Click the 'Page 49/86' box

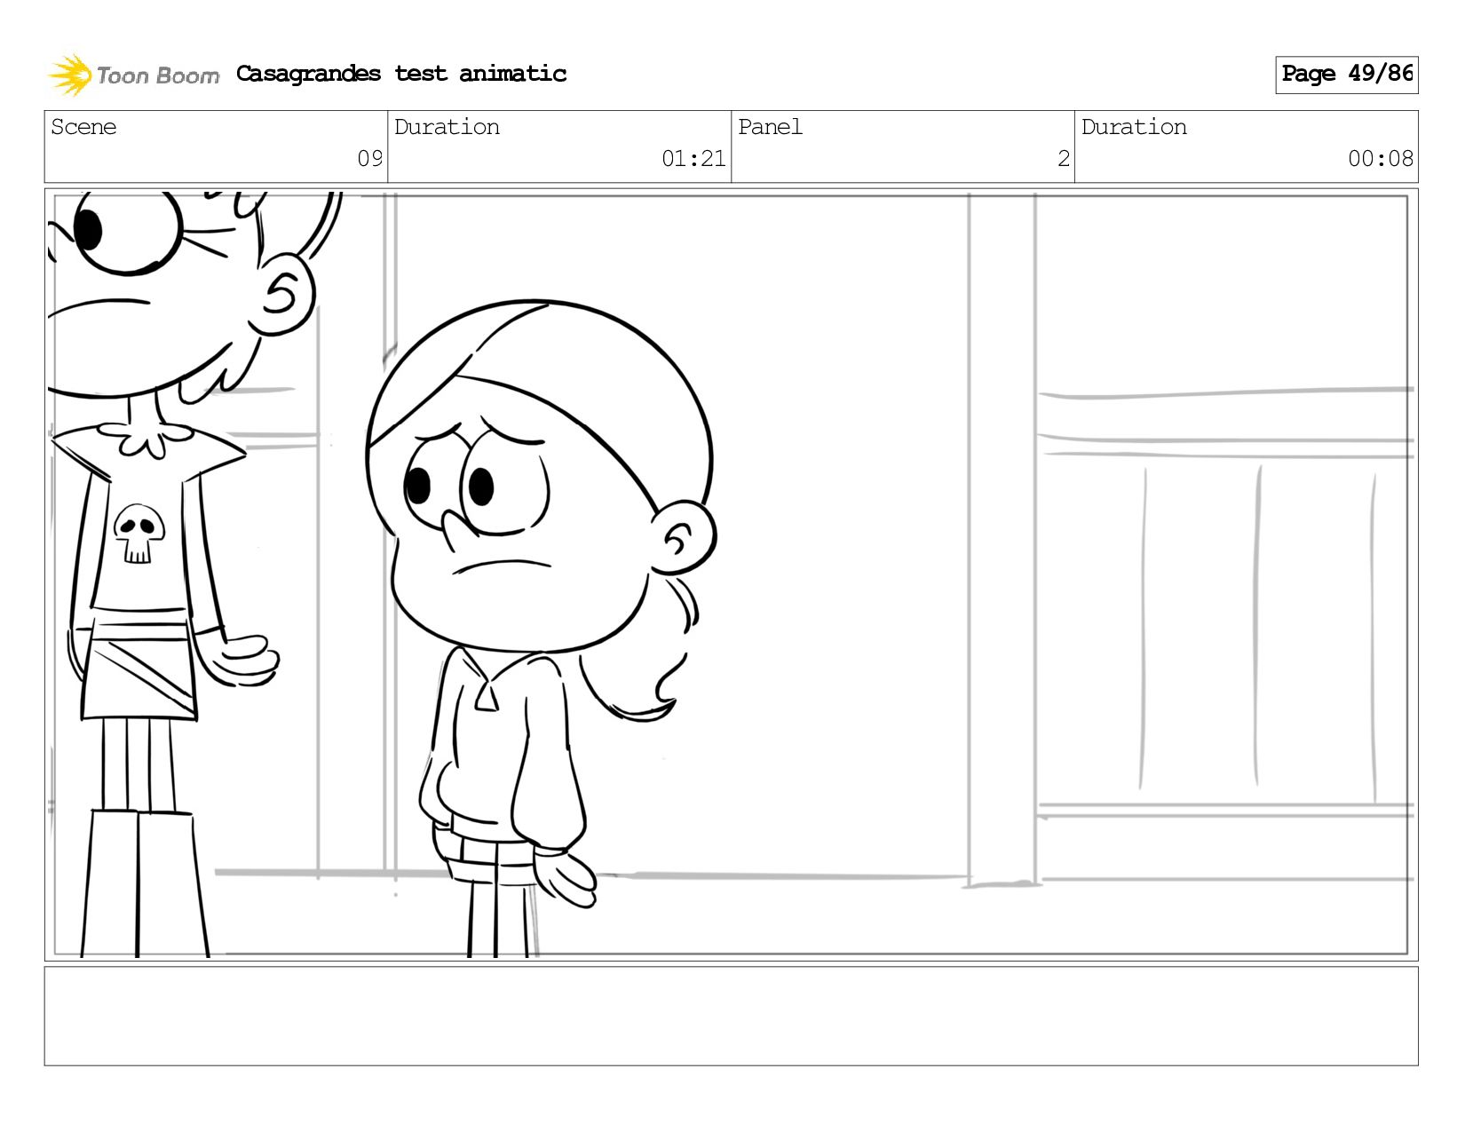1346,75
